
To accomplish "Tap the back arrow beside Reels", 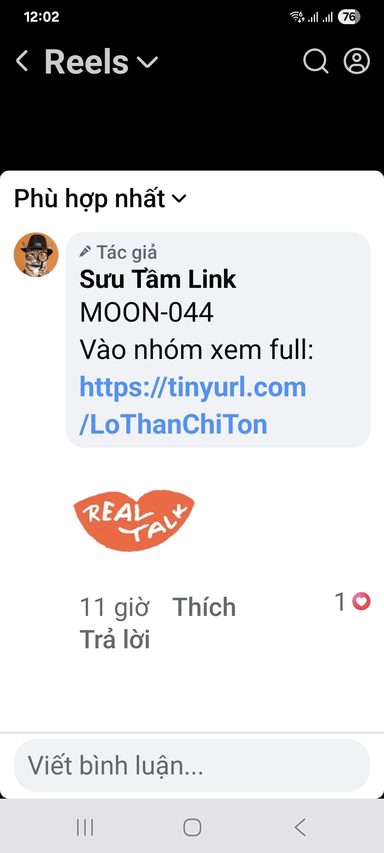I will 22,61.
